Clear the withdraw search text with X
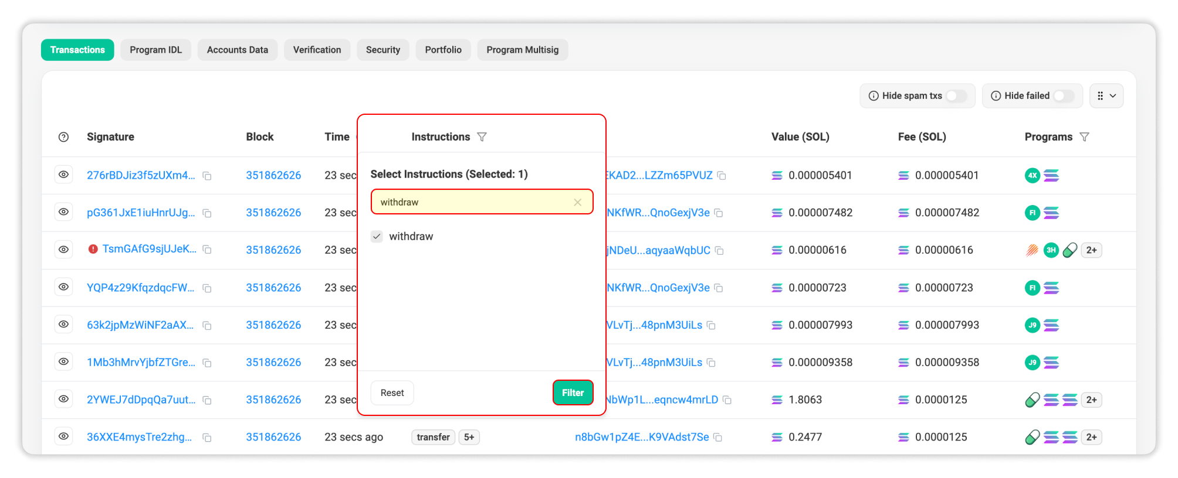The image size is (1178, 478). pyautogui.click(x=577, y=202)
